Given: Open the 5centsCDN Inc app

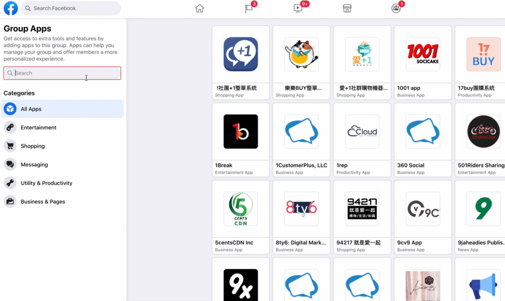Looking at the screenshot, I should click(x=241, y=209).
